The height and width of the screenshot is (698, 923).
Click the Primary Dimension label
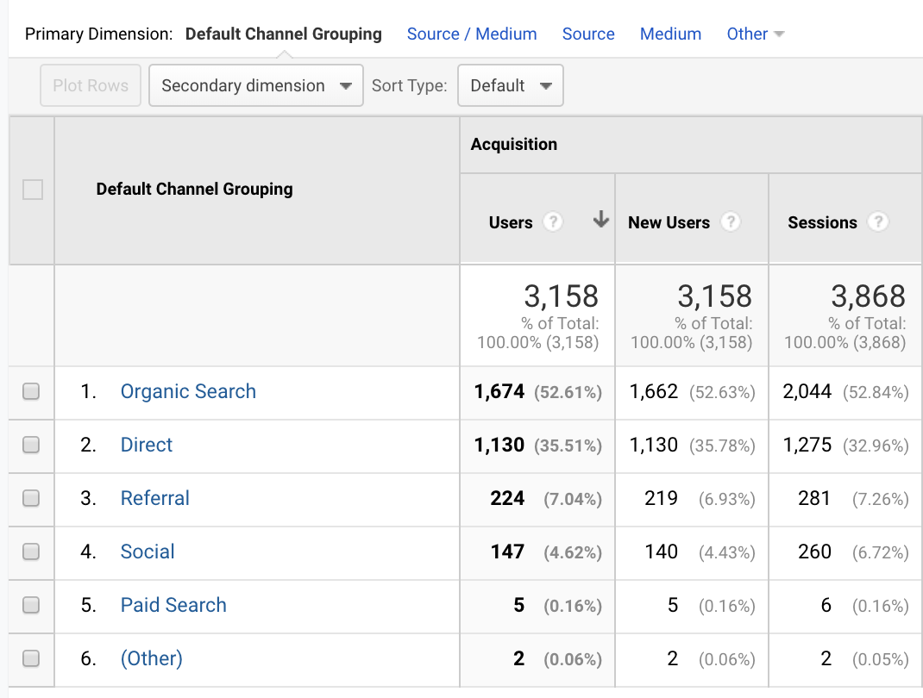(x=98, y=34)
